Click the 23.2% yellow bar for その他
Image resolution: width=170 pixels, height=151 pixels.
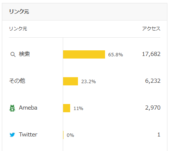click(71, 81)
